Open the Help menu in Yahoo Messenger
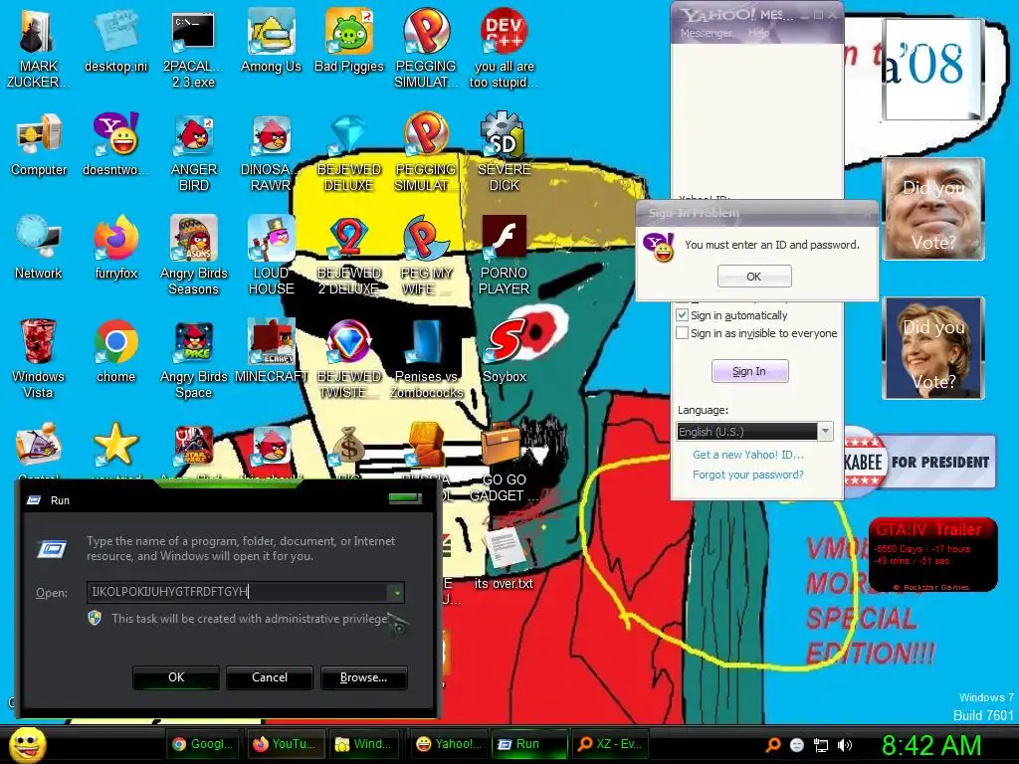 (x=758, y=33)
